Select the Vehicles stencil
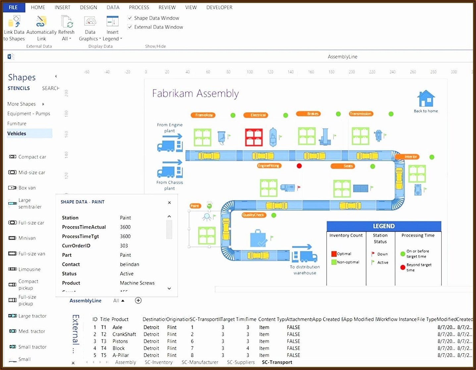476x370 pixels. point(17,134)
